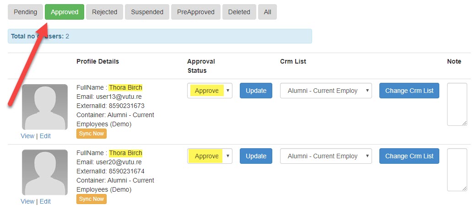Expand Crm List dropdown in first row
The image size is (475, 210).
tap(326, 91)
